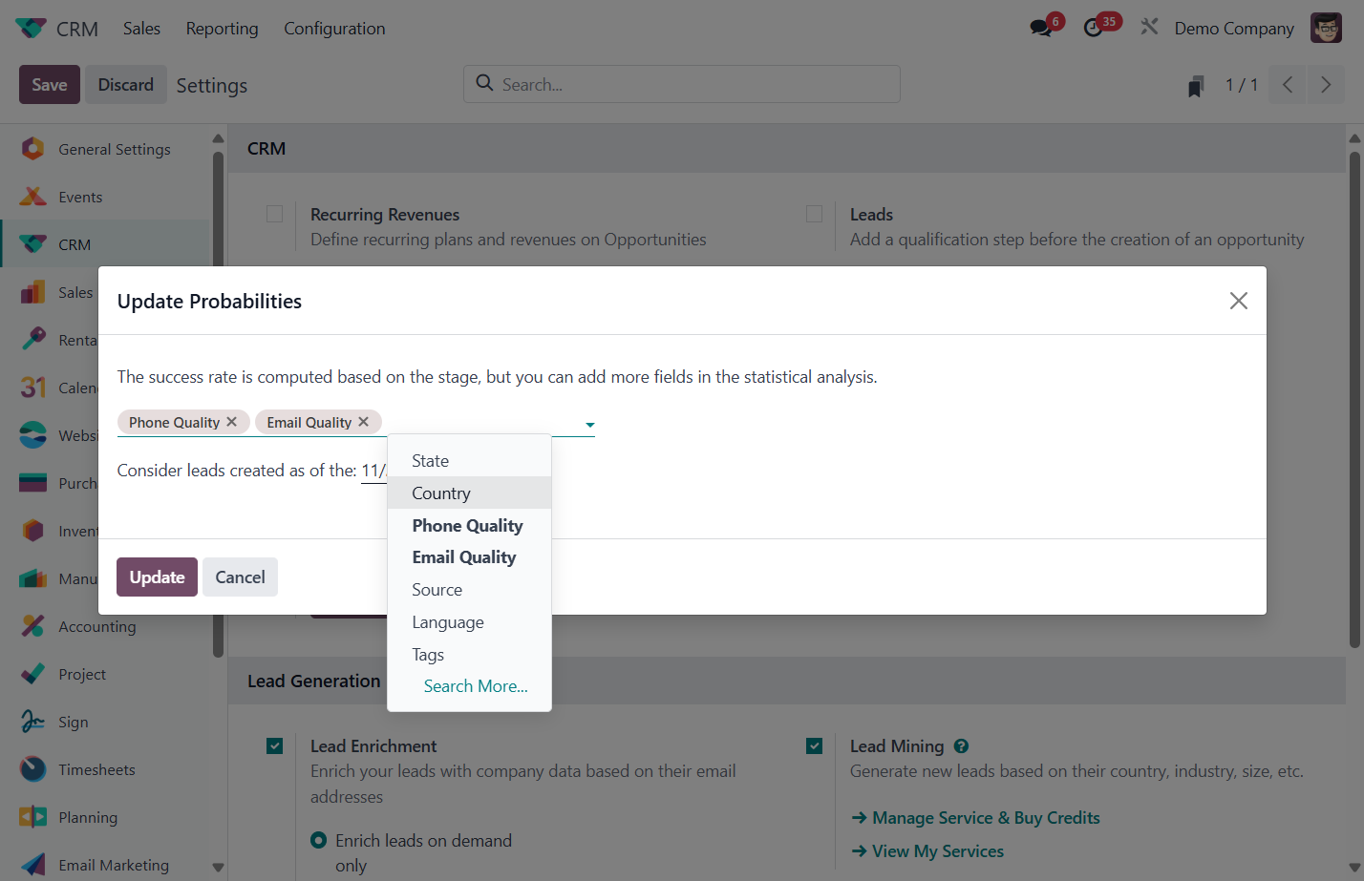This screenshot has width=1364, height=881.
Task: Click the Discard button
Action: (126, 85)
